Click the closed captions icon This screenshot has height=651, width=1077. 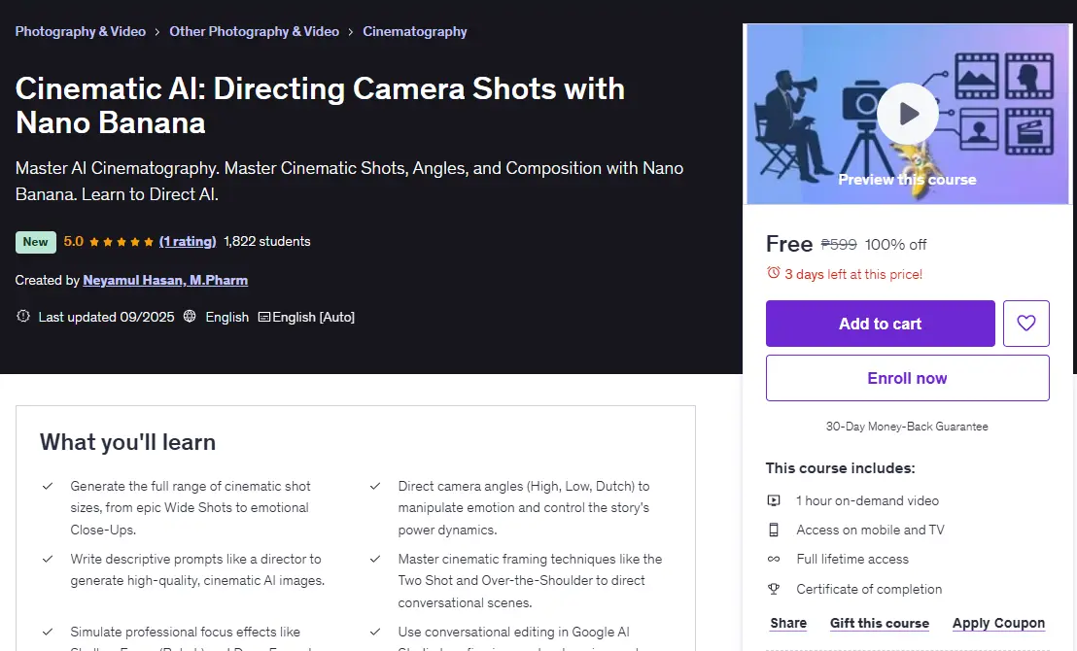coord(263,318)
